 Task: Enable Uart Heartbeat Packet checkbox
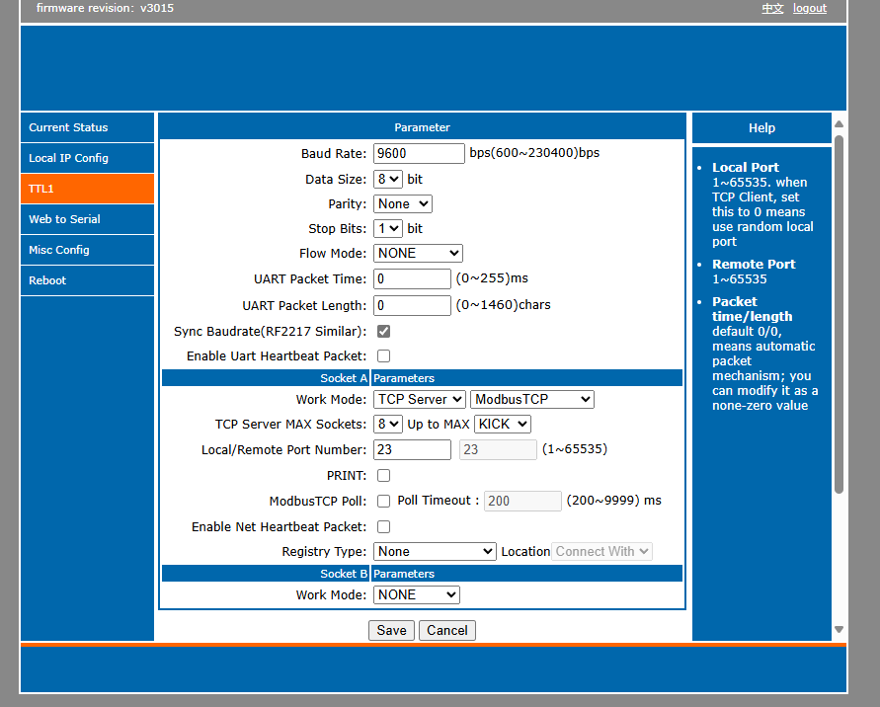384,356
